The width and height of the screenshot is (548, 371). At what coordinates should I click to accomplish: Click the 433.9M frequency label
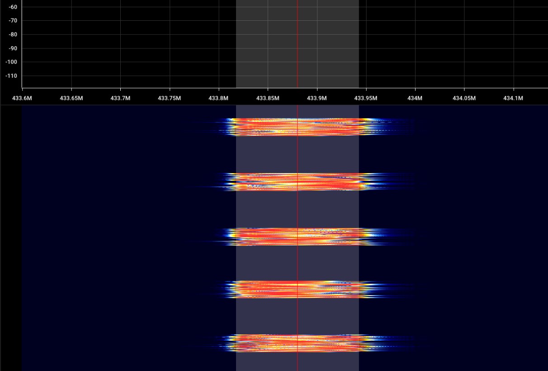click(x=317, y=98)
